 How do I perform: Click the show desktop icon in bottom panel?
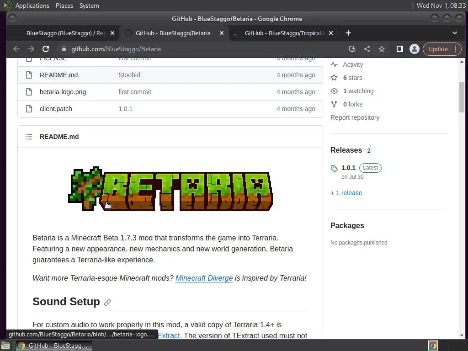pos(5,346)
